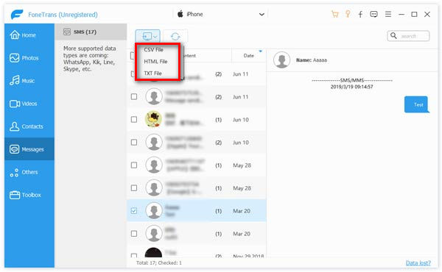Choose HTML File from export menu
Image resolution: width=442 pixels, height=272 pixels.
click(155, 62)
